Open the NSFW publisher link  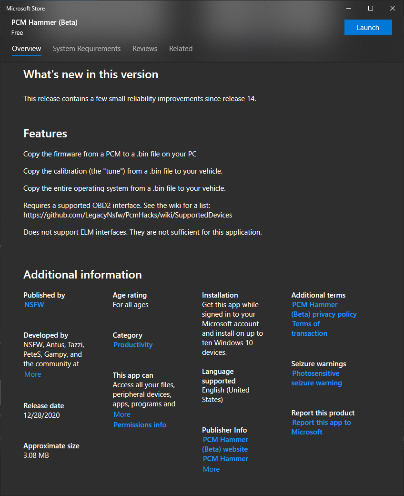tap(34, 305)
